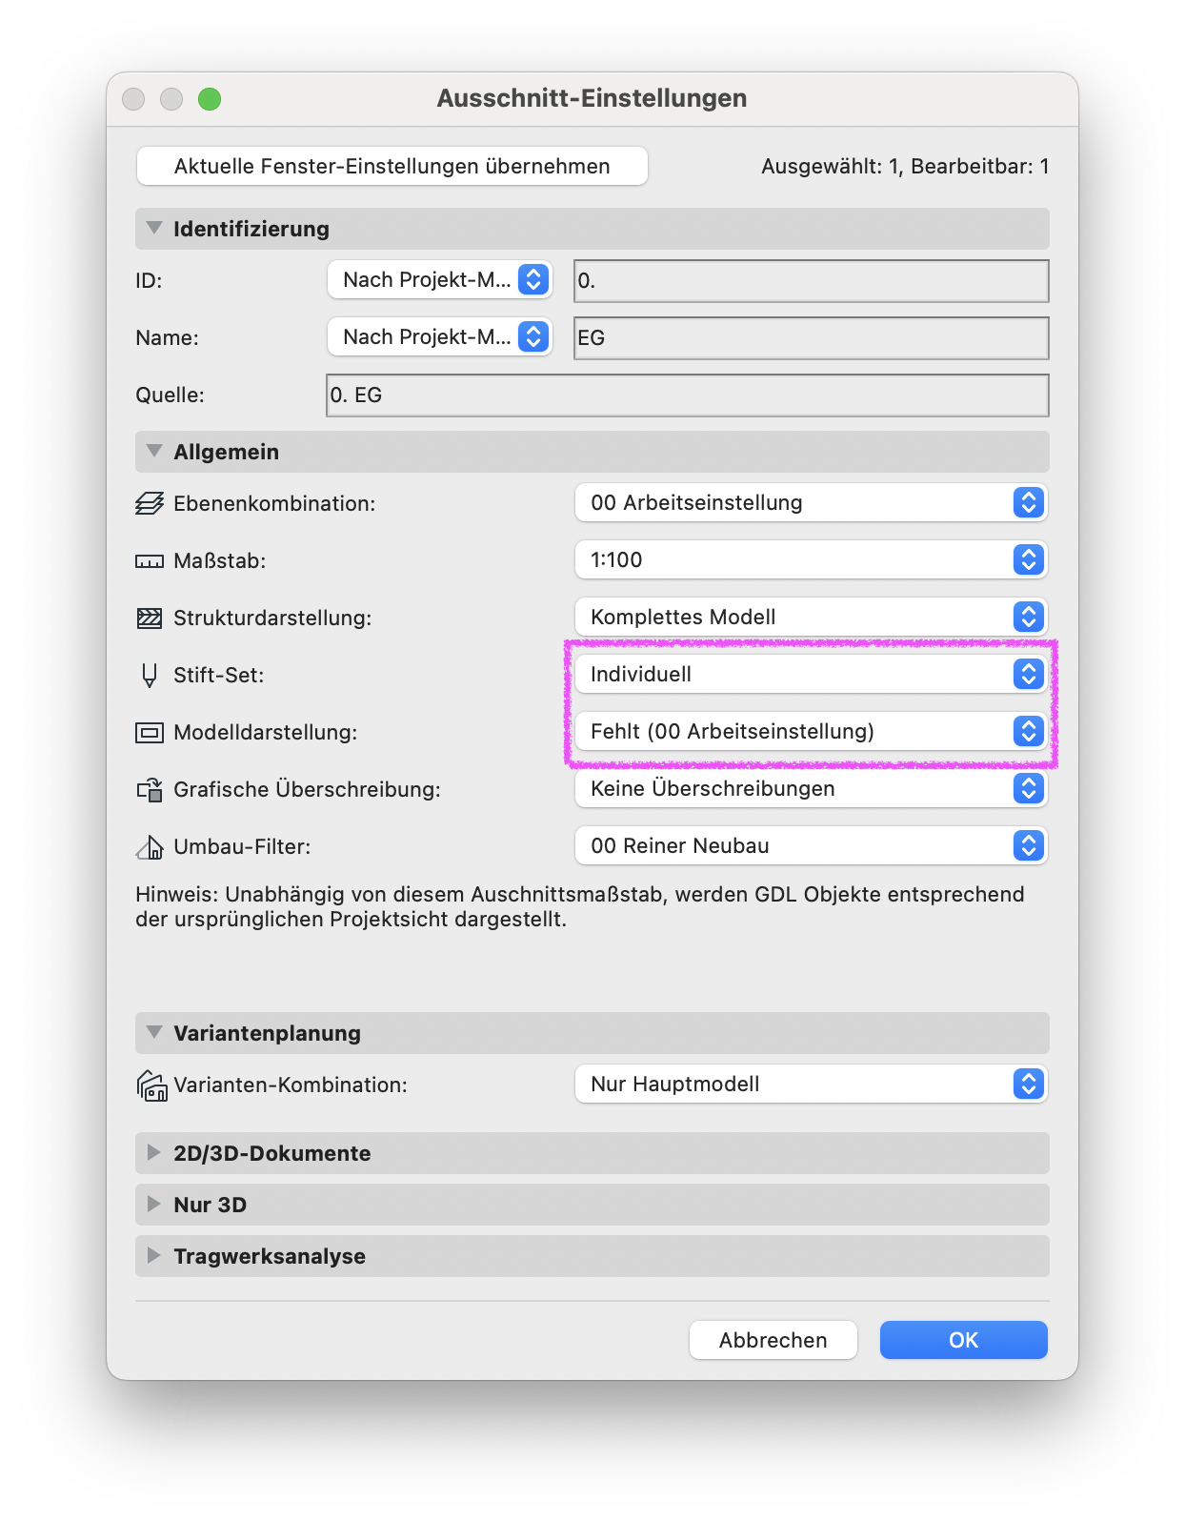This screenshot has width=1185, height=1521.
Task: Click the Stift-Set pen icon
Action: click(150, 675)
